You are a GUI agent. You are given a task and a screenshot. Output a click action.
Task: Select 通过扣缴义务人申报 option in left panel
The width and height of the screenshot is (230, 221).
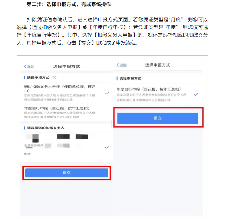pyautogui.click(x=66, y=93)
